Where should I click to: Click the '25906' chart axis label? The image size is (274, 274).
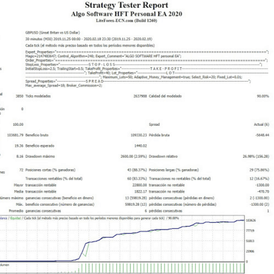point(250,251)
